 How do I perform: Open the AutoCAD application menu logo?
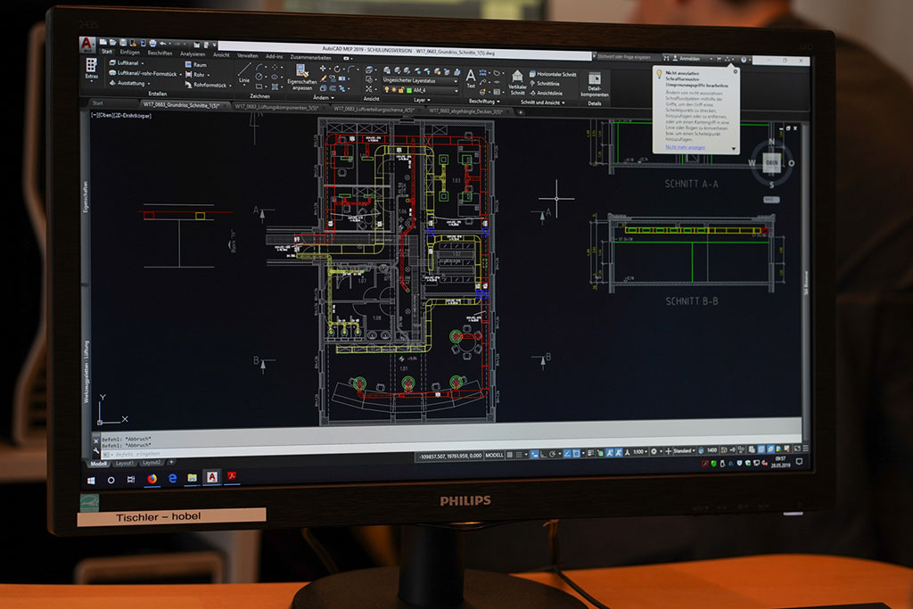click(86, 45)
